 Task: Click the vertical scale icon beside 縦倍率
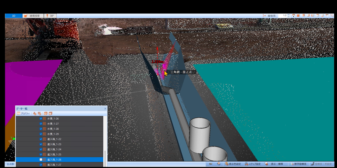[x=264, y=16]
